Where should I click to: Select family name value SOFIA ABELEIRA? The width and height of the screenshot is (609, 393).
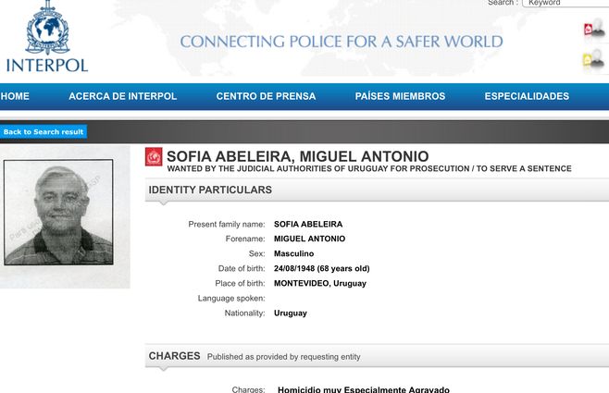(308, 224)
